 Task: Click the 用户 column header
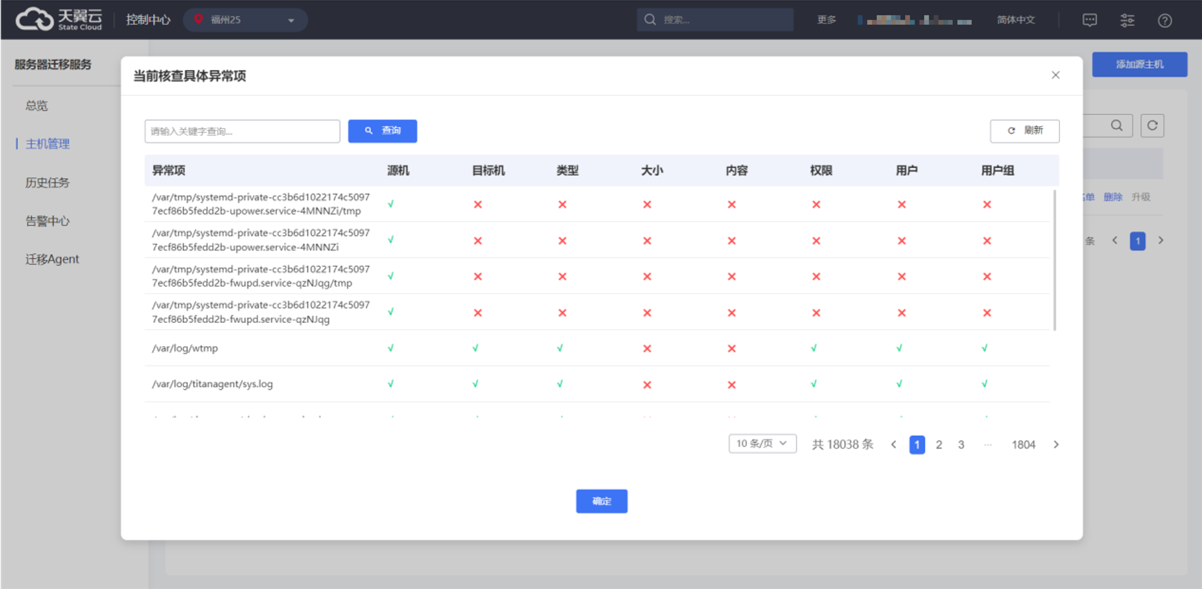point(907,170)
